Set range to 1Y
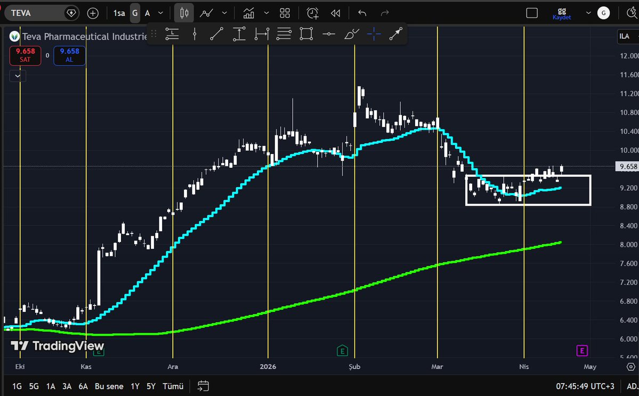Image resolution: width=639 pixels, height=396 pixels. 135,386
